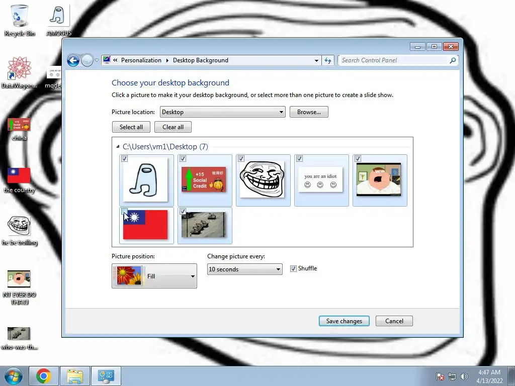Uncheck the 'you are an idiot' picture checkbox
Viewport: 515px width, 386px height.
coord(300,158)
